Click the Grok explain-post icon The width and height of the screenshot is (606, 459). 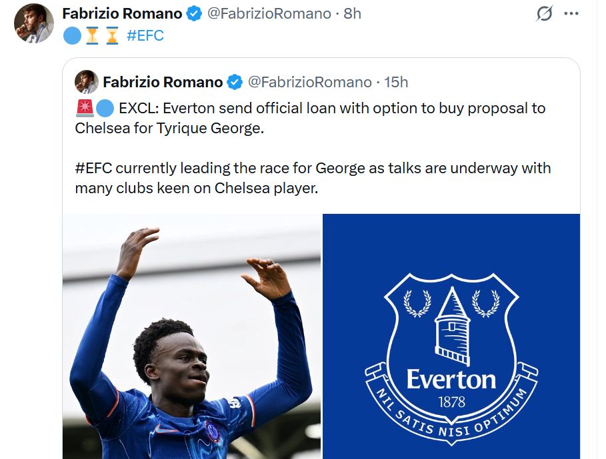[x=545, y=13]
